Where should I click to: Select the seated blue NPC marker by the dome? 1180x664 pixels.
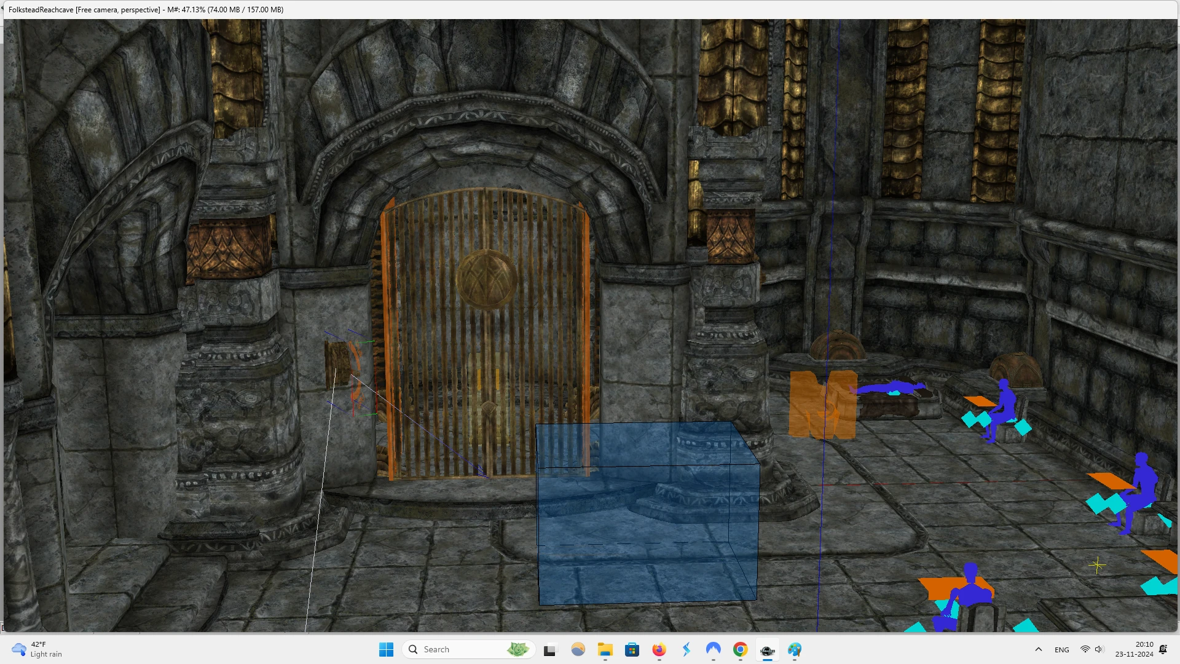point(1002,410)
